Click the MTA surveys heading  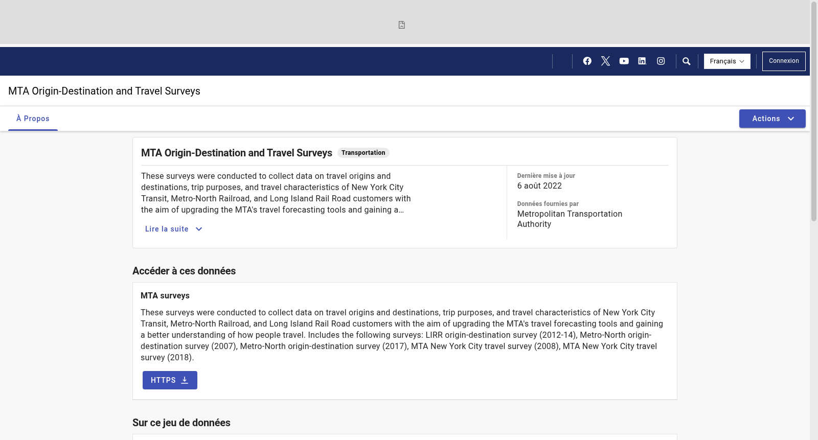(x=165, y=295)
